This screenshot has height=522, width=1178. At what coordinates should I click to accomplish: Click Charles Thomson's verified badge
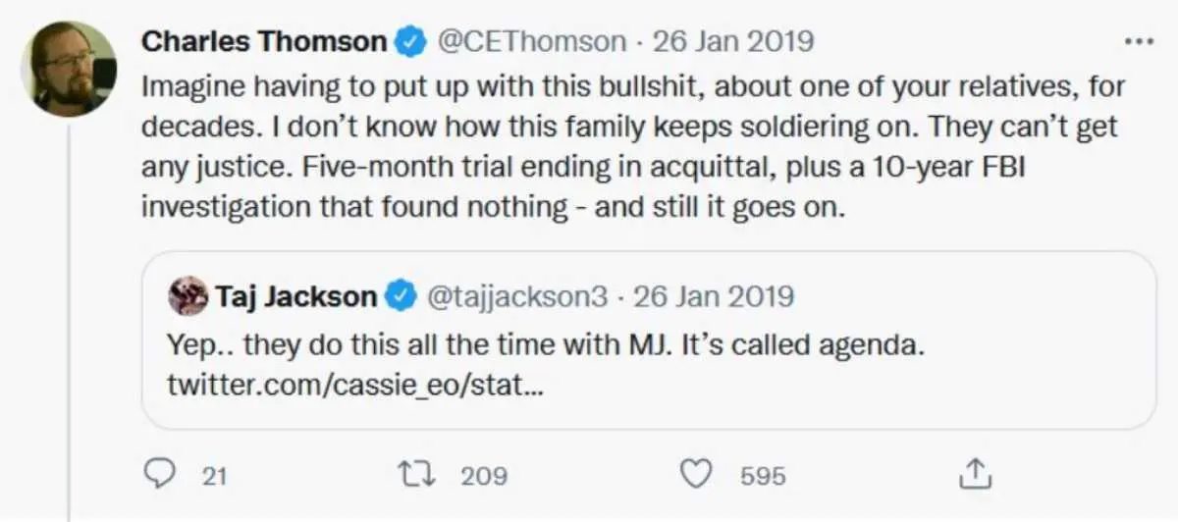point(409,42)
